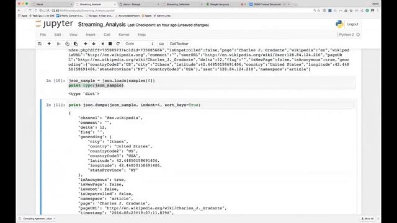
Task: Switch to the Streaming_Collection browser tab
Action: click(182, 4)
